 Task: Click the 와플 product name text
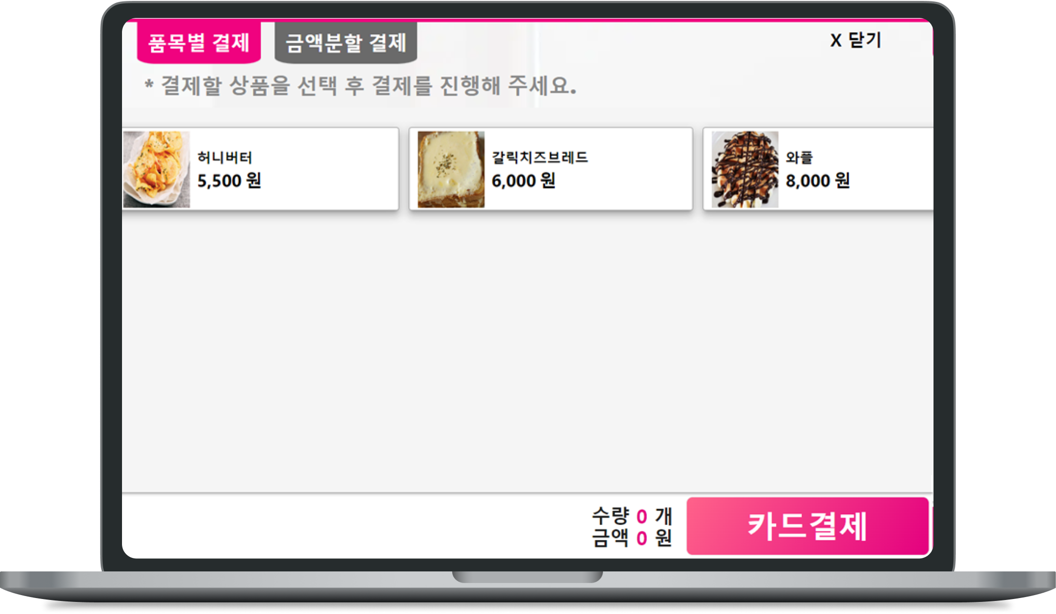799,157
